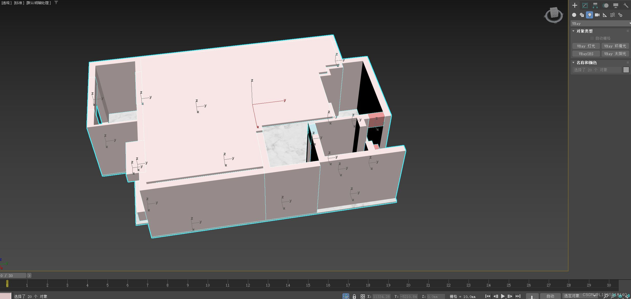Select the Cameras category icon
The height and width of the screenshot is (299, 631).
[x=597, y=15]
